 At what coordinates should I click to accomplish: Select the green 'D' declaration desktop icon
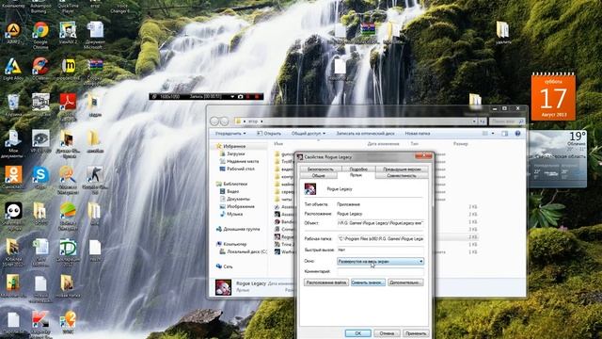click(x=68, y=251)
